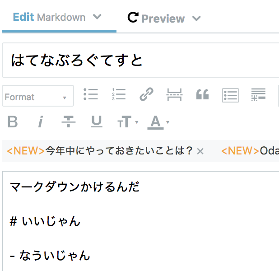
Task: Toggle strikethrough formatting
Action: 69,121
